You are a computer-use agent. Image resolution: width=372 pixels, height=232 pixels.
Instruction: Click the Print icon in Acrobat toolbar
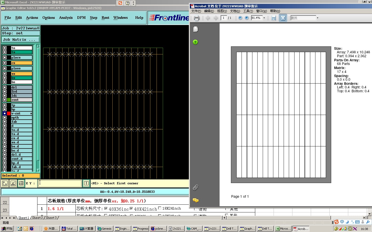click(197, 18)
